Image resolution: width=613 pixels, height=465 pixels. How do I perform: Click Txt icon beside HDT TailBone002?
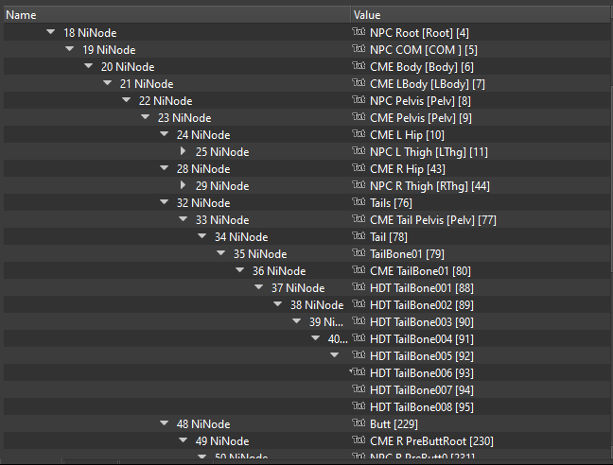click(359, 304)
